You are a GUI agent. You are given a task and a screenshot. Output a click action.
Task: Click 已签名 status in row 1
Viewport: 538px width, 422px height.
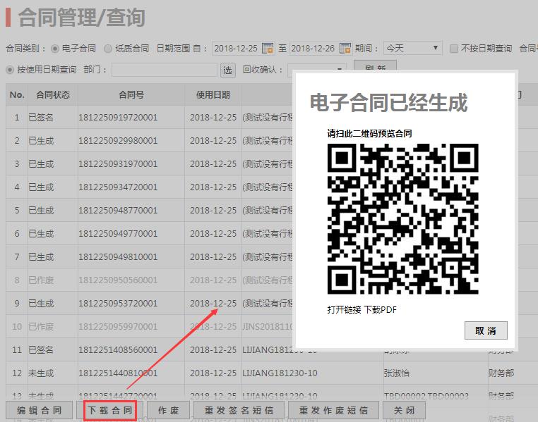pos(41,118)
